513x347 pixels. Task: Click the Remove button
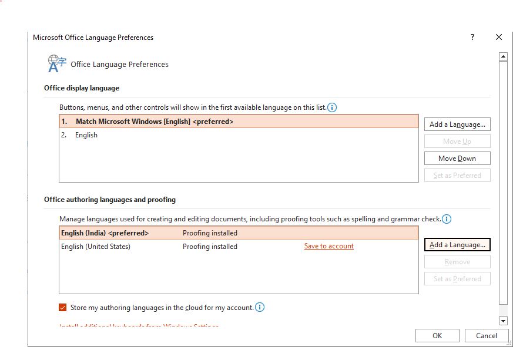(457, 261)
